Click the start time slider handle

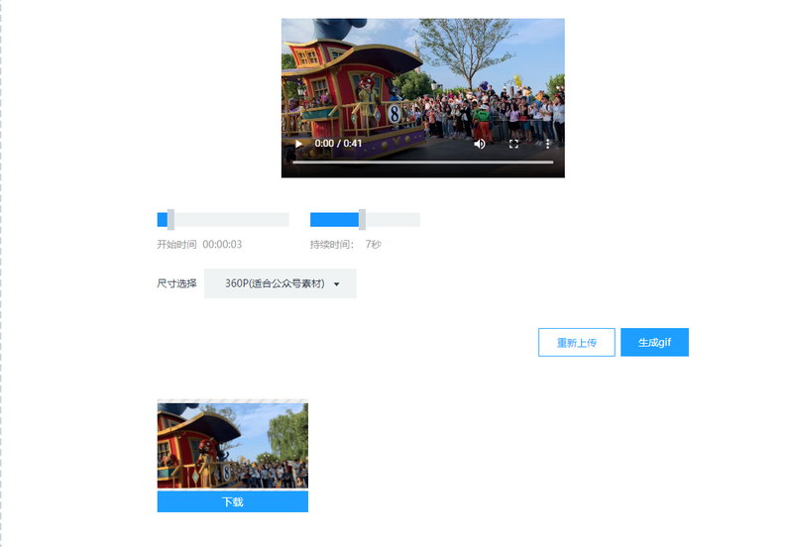170,219
